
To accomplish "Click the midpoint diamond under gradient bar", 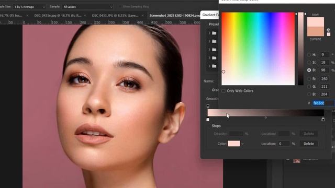I will 265,118.
